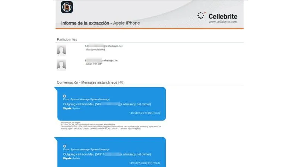Select the avatar for Mau (propietario)
This screenshot has height=167, width=298.
point(61,50)
